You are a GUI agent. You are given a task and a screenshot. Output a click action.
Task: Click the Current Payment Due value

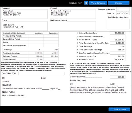(118, 56)
